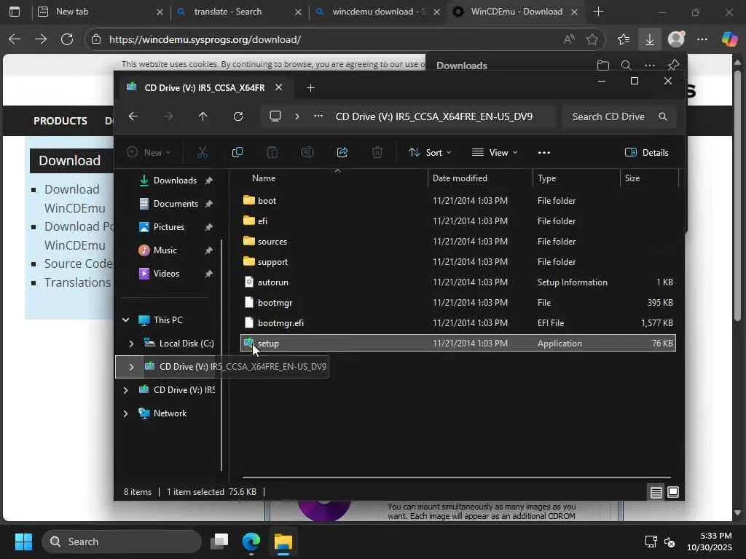Add page to favorites star icon in Edge
The height and width of the screenshot is (559, 746).
pyautogui.click(x=592, y=39)
